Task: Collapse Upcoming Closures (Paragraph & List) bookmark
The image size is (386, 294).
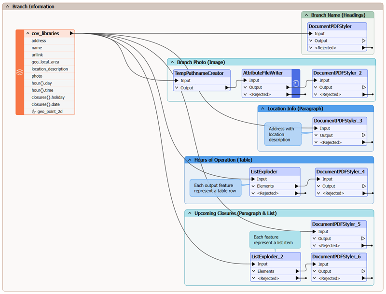Action: tap(190, 213)
